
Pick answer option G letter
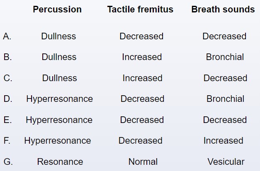[8, 162]
